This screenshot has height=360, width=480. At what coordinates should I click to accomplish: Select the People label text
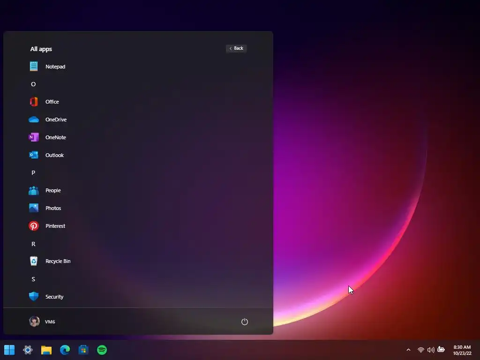53,190
